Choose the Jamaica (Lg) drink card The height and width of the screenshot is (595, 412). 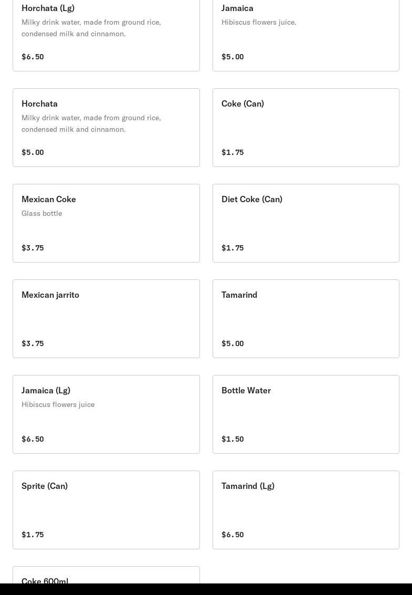[106, 414]
